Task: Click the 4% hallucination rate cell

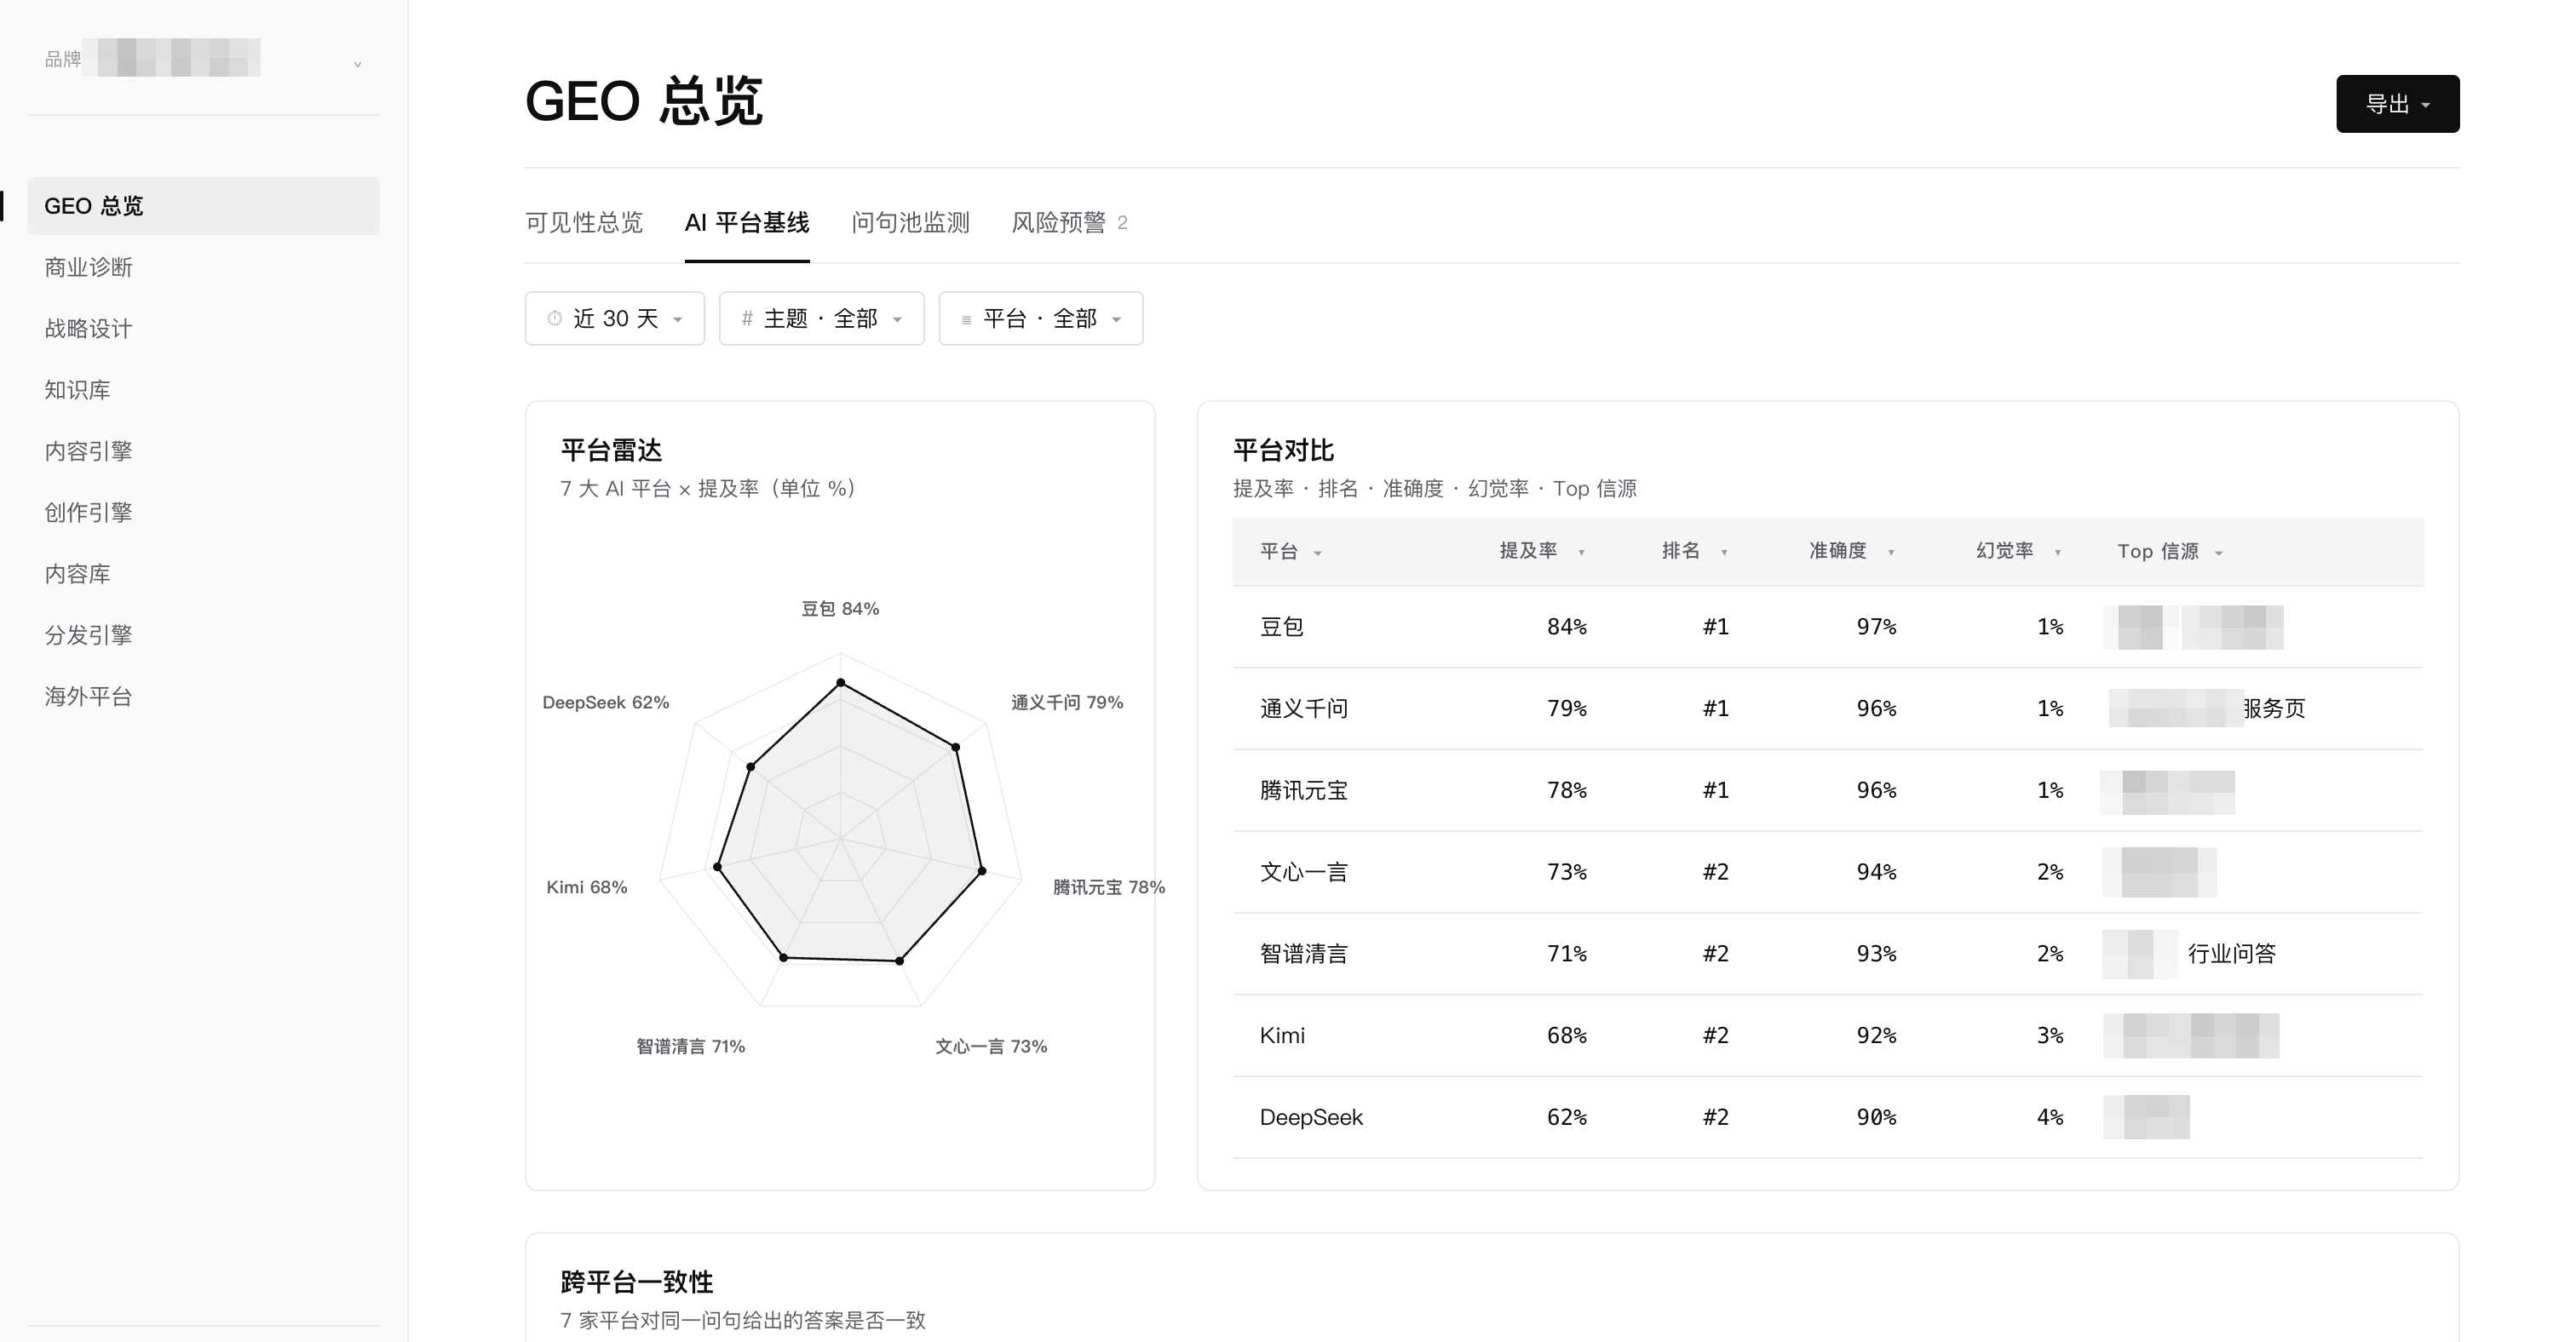Action: [x=2050, y=1118]
